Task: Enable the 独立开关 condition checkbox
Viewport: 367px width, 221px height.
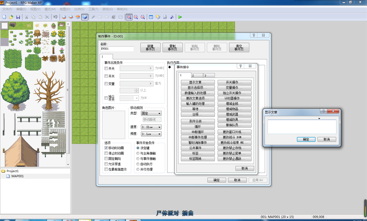Action: point(106,98)
